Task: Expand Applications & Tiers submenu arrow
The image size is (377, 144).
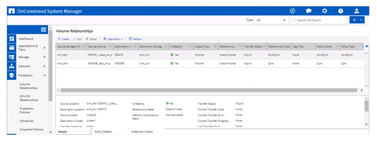Action: click(x=45, y=48)
